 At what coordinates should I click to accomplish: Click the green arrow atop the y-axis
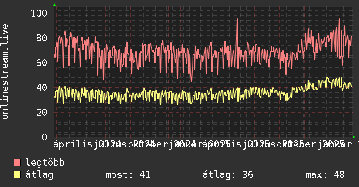click(x=54, y=5)
